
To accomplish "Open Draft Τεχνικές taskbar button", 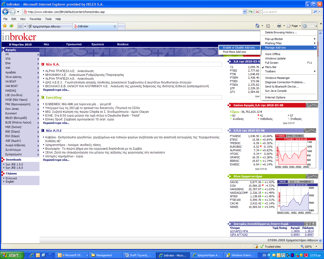I will coord(139,255).
